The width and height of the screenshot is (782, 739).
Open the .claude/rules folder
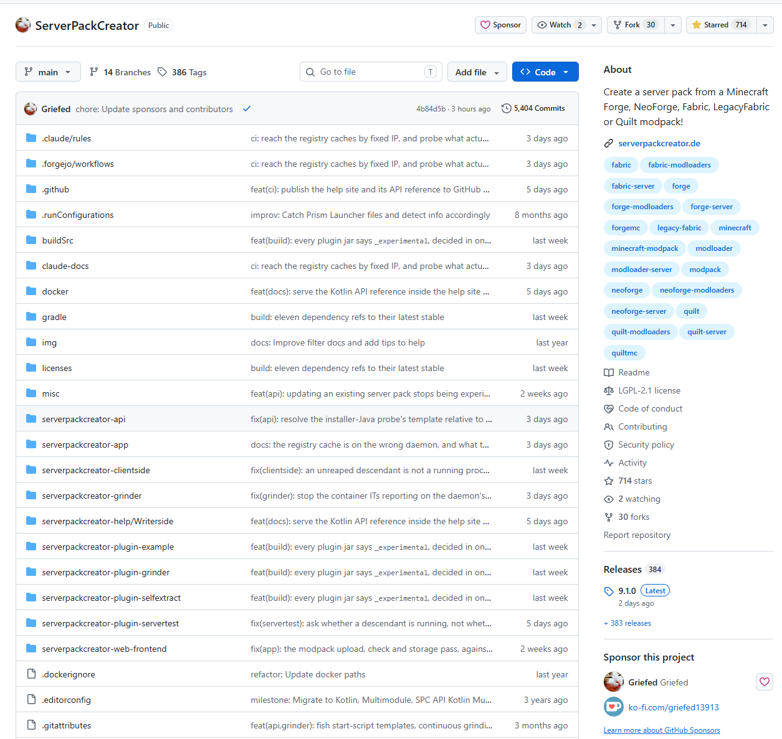[x=67, y=138]
